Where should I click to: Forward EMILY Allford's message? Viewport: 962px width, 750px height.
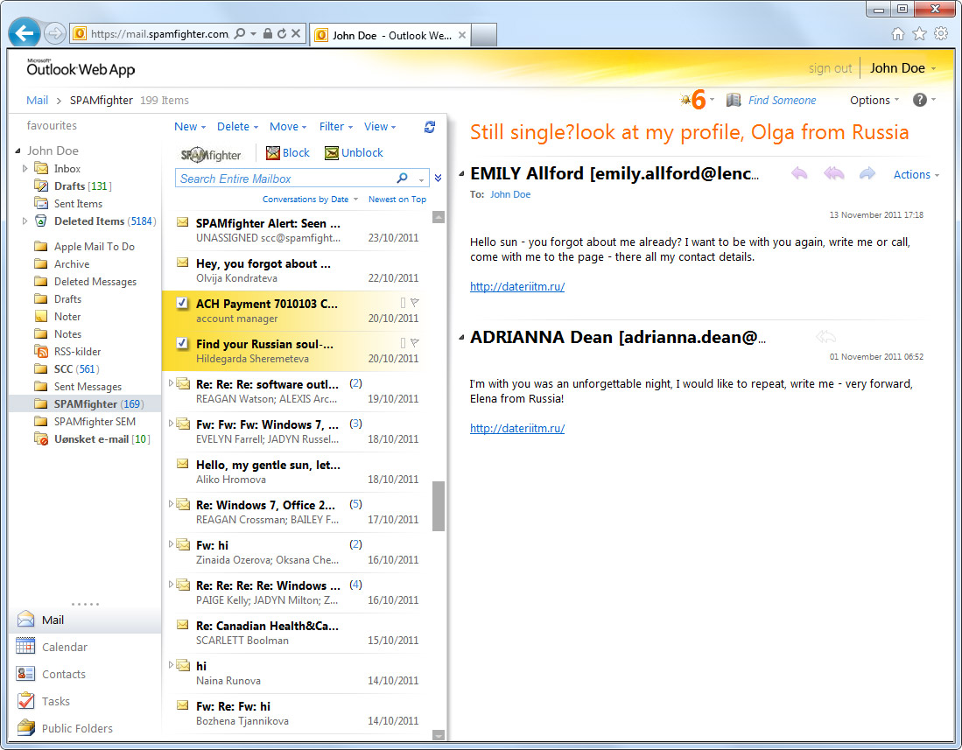click(867, 174)
